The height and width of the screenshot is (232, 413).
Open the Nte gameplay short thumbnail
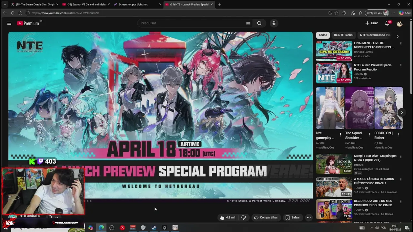pos(330,108)
